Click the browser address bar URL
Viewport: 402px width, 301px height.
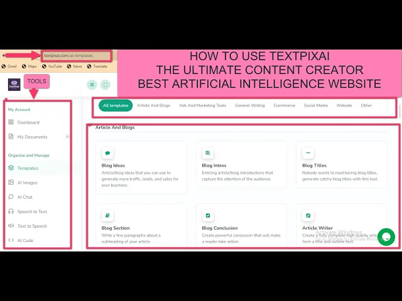pyautogui.click(x=68, y=56)
